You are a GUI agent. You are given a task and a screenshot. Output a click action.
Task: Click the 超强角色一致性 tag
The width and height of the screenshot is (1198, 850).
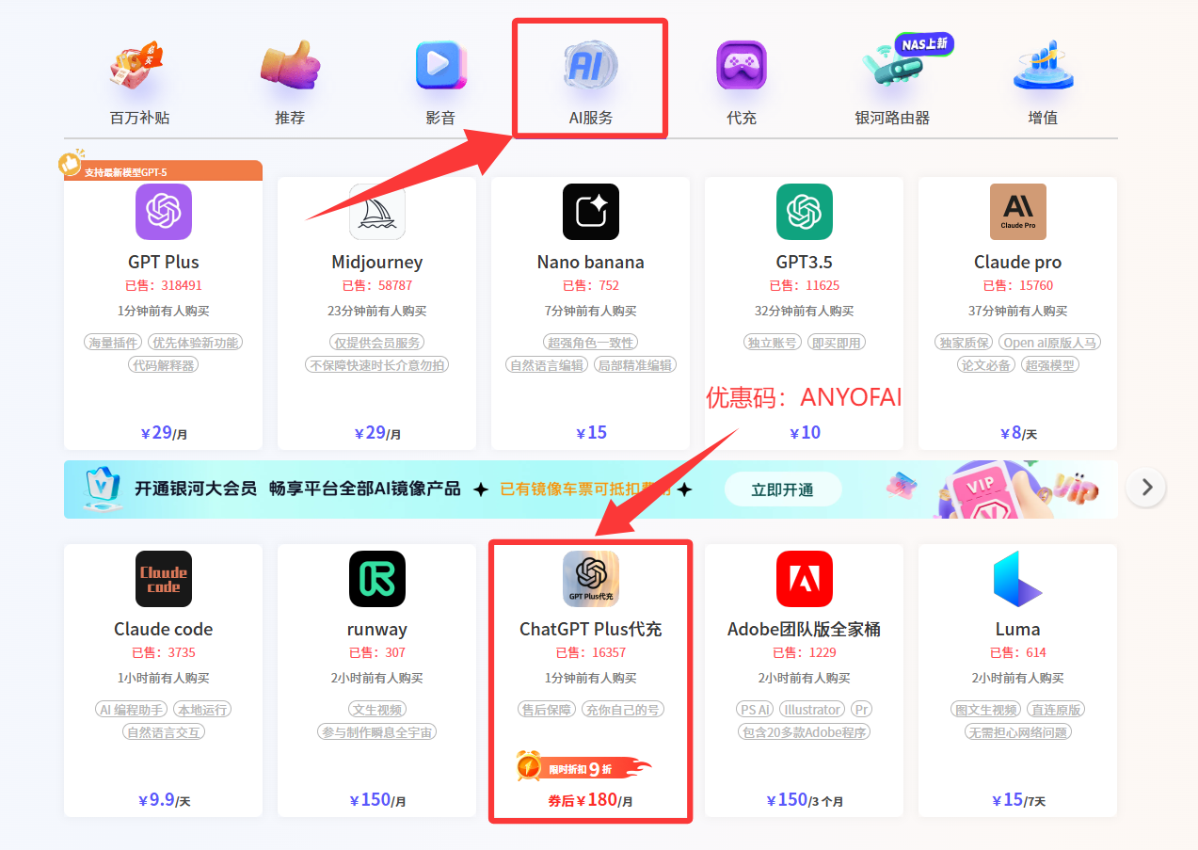pyautogui.click(x=591, y=343)
